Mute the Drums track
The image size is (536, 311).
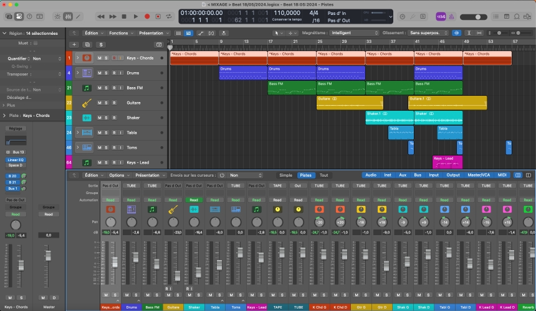pos(100,73)
